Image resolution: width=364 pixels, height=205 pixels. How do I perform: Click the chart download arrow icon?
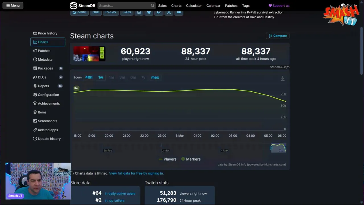tap(283, 78)
